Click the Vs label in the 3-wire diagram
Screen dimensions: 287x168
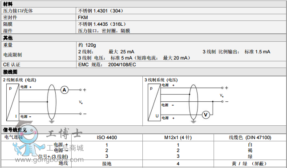(222, 95)
